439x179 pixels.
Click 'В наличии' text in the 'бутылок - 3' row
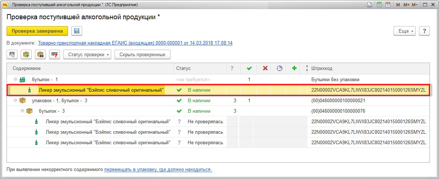click(x=199, y=111)
